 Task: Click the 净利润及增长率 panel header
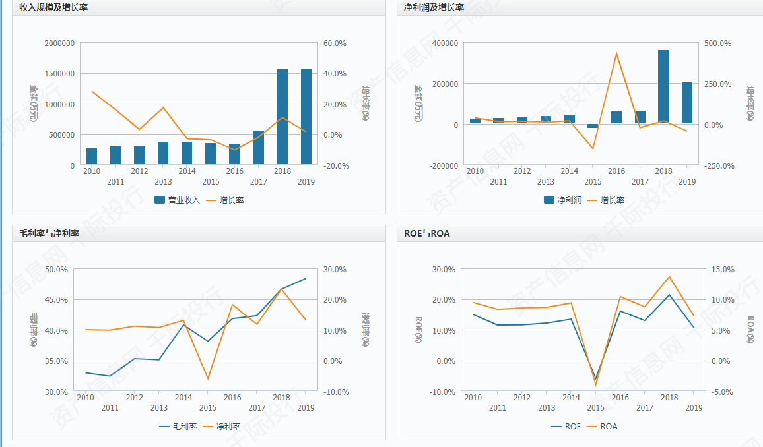[434, 7]
